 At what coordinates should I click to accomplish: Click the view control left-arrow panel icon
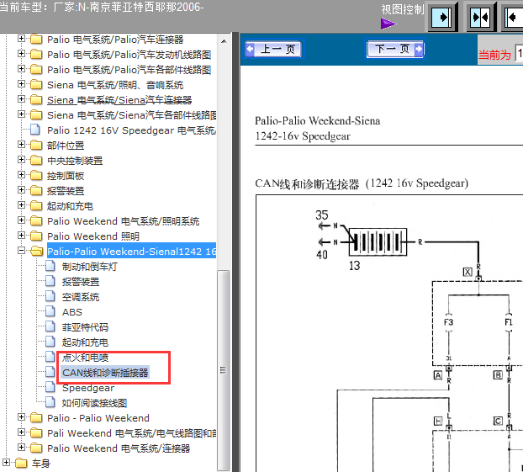(514, 17)
